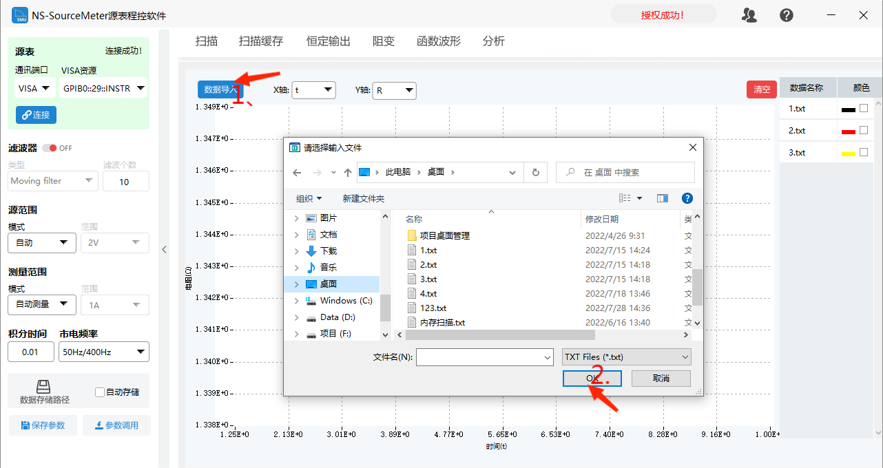The height and width of the screenshot is (468, 883).
Task: Click the forward arrow in file dialog
Action: coord(318,173)
